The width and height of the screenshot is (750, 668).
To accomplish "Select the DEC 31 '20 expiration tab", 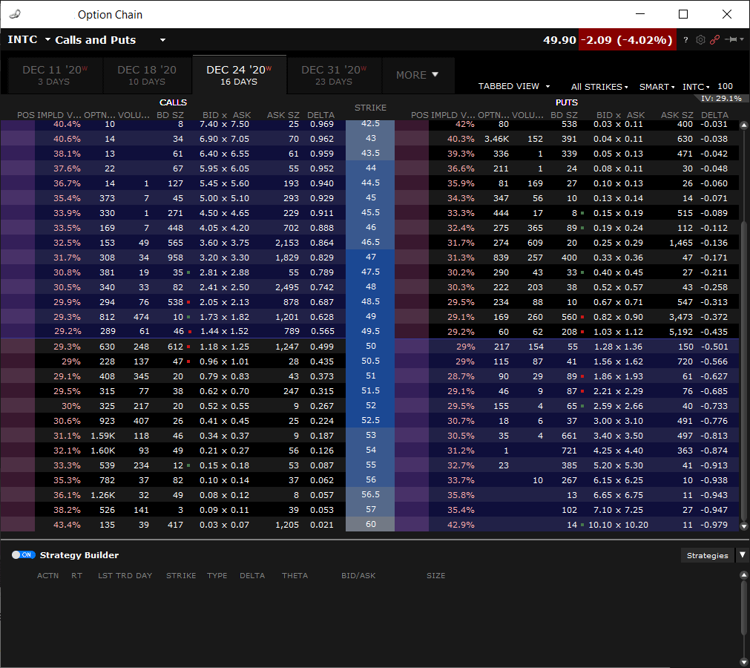I will [334, 75].
